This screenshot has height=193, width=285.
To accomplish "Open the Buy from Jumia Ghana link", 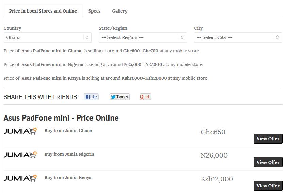I will point(68,131).
